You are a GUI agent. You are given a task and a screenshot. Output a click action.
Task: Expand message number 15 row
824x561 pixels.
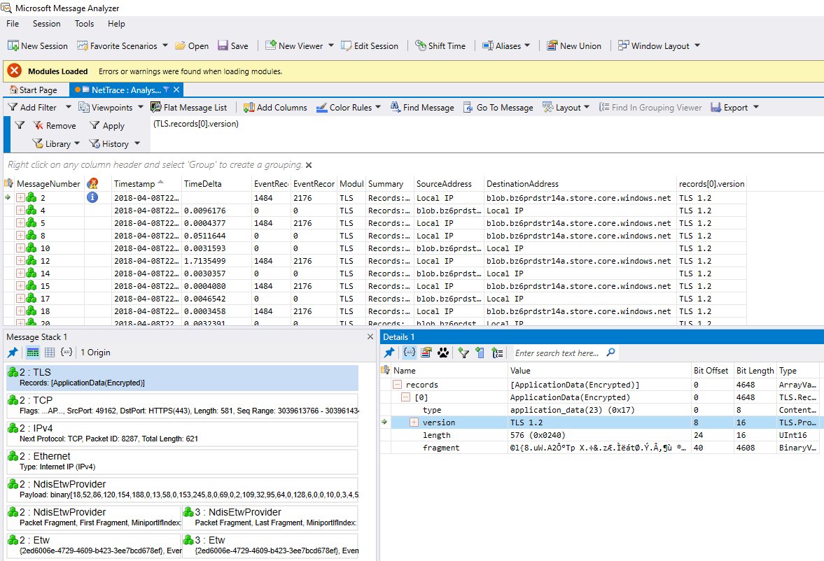20,286
